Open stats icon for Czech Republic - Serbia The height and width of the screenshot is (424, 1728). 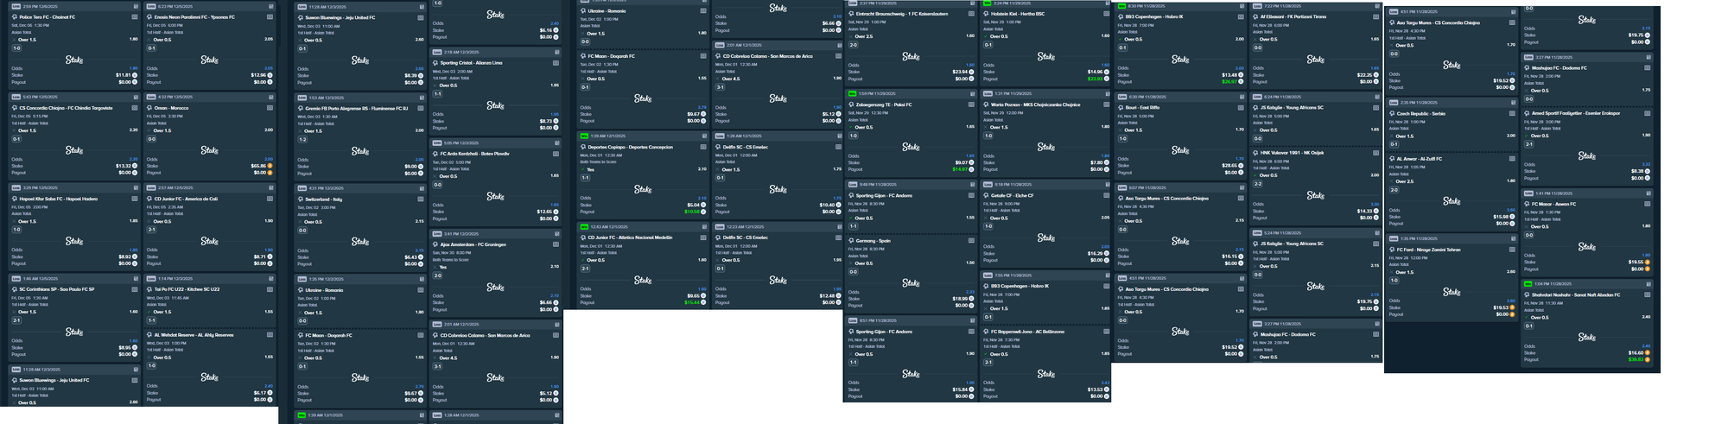pos(1511,114)
